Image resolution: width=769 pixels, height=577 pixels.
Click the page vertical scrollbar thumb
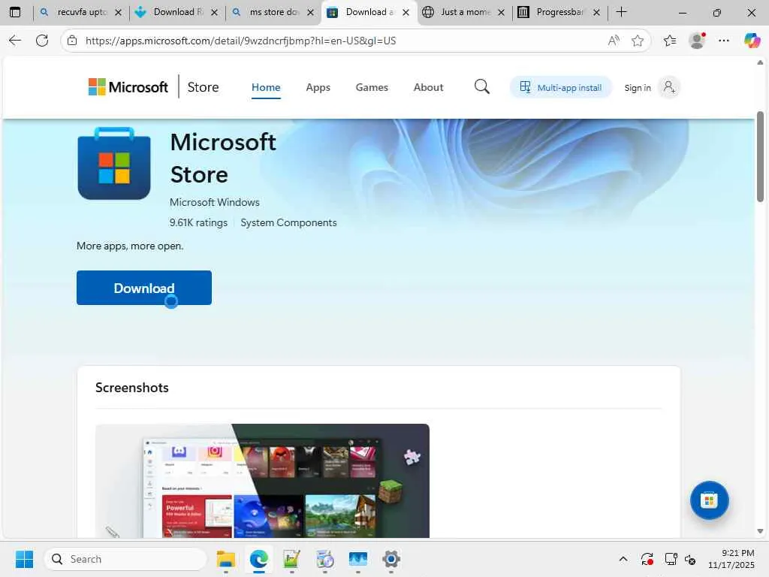pyautogui.click(x=760, y=156)
